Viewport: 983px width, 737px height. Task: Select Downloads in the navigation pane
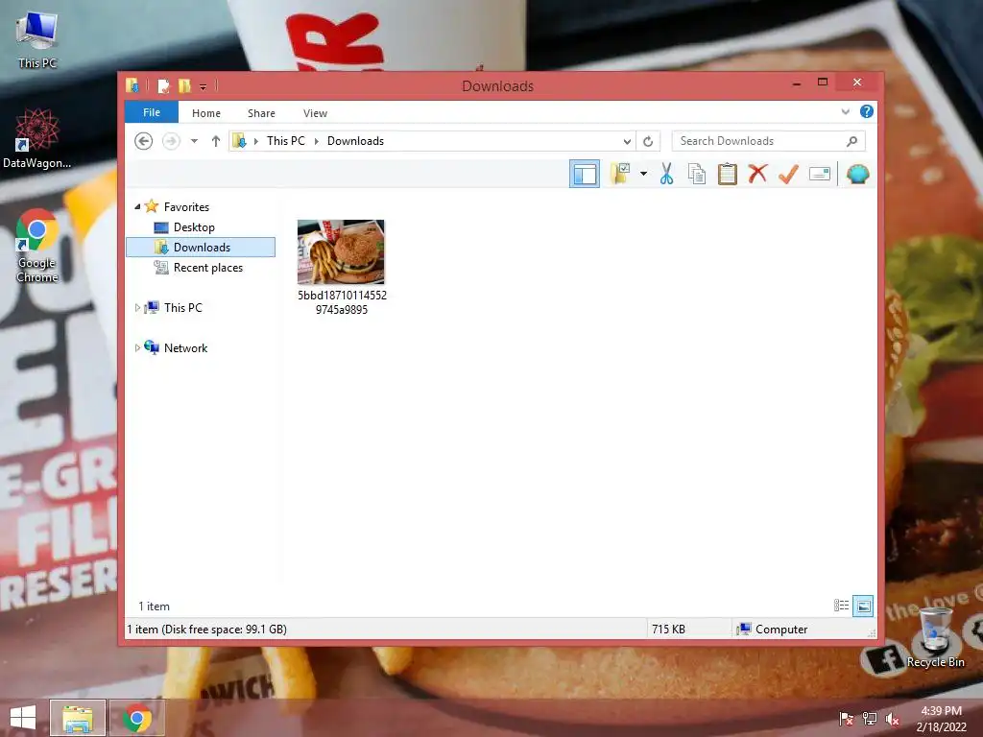201,247
